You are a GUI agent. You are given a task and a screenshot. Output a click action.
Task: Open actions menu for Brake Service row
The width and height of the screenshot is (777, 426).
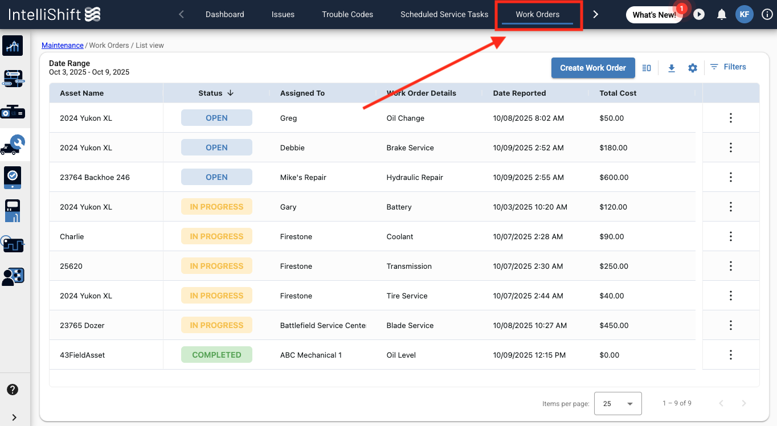[731, 148]
